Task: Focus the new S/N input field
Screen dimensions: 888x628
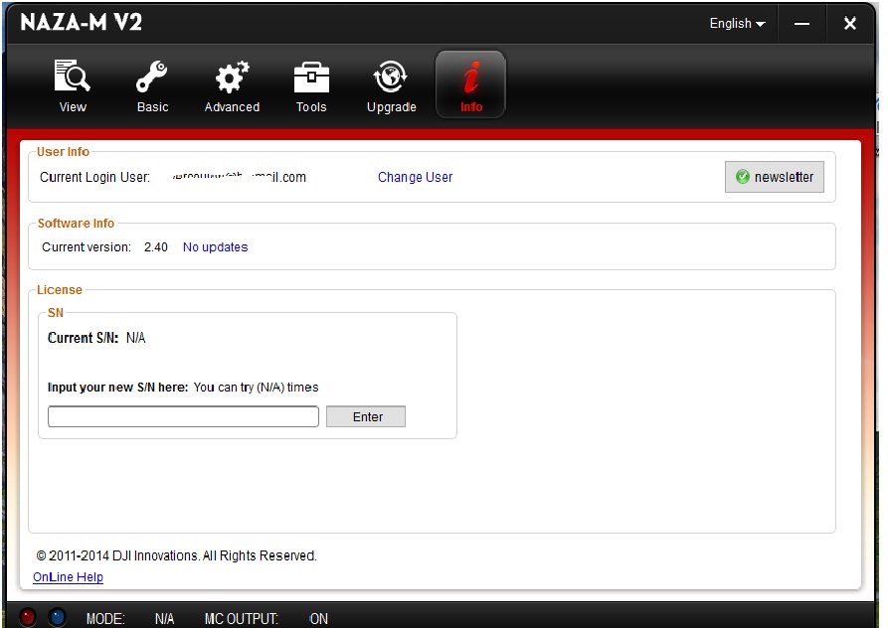Action: click(x=184, y=417)
